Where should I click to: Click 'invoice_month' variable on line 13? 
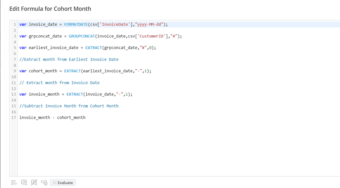(x=44, y=94)
